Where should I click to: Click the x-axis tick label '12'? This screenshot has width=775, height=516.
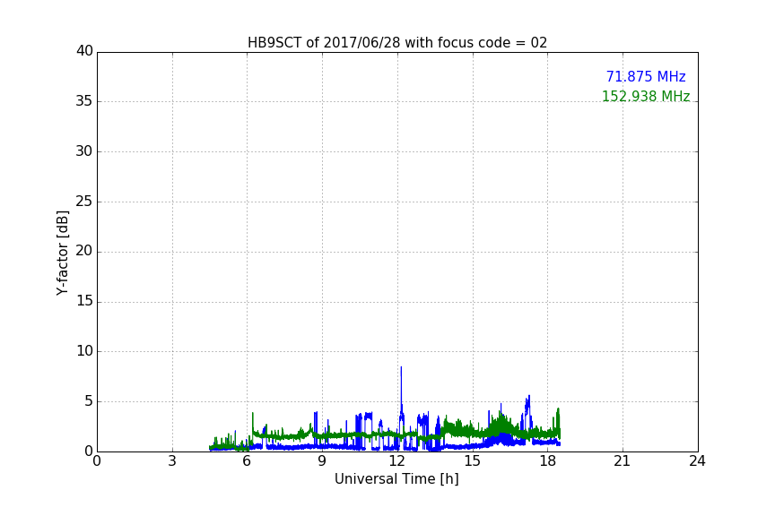point(397,461)
